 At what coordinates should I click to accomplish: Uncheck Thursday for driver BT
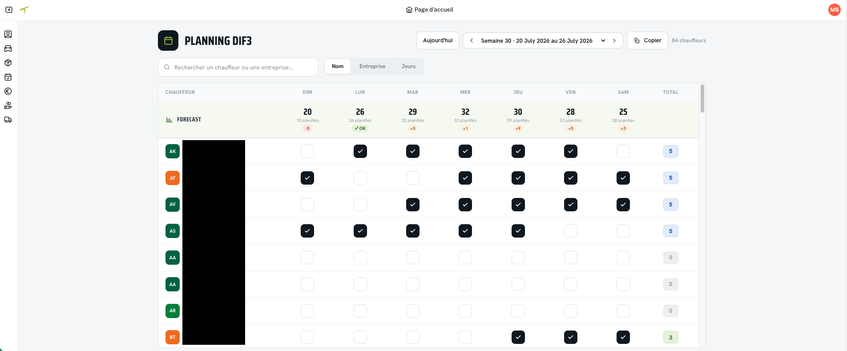point(518,337)
